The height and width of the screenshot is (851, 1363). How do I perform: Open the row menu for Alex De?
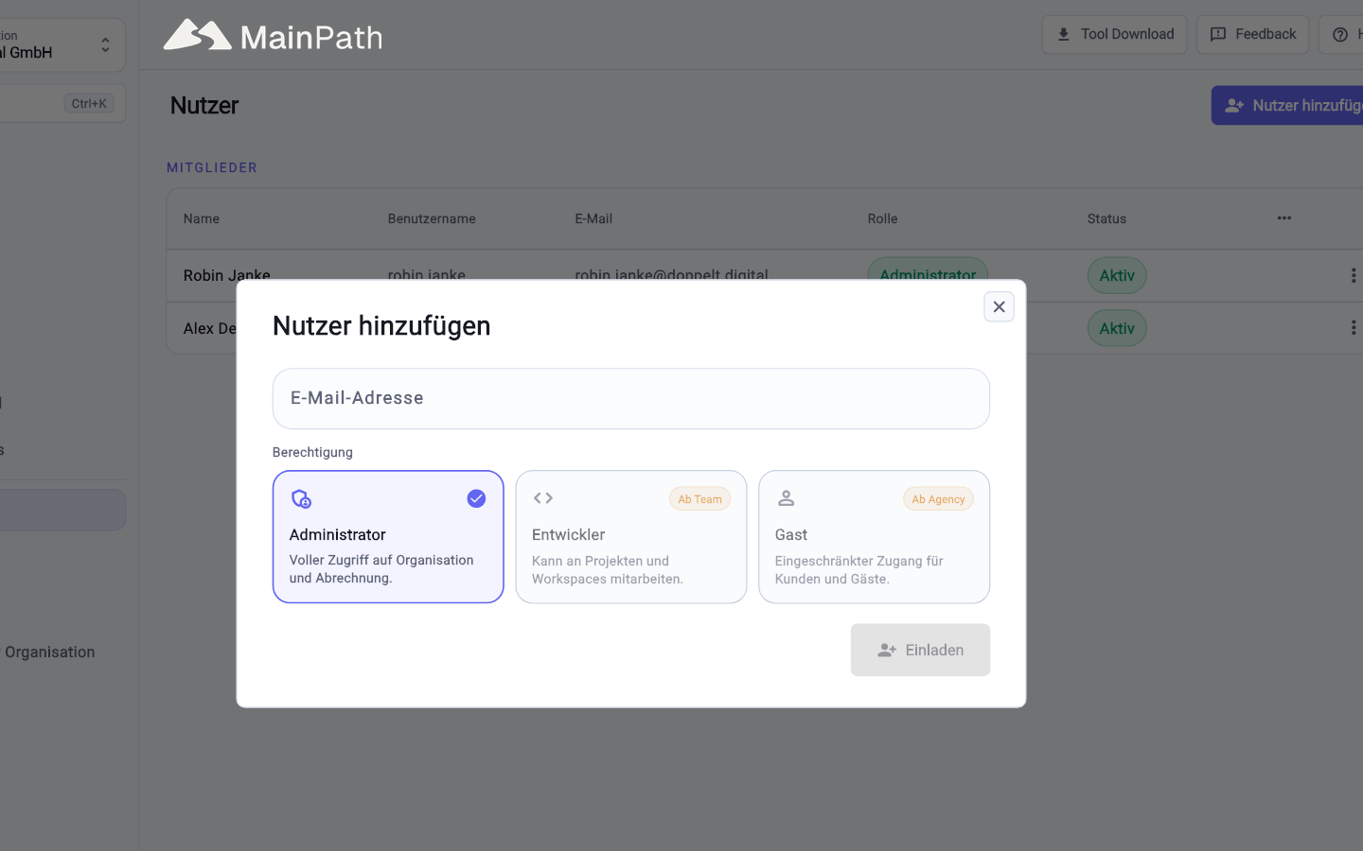(1353, 327)
